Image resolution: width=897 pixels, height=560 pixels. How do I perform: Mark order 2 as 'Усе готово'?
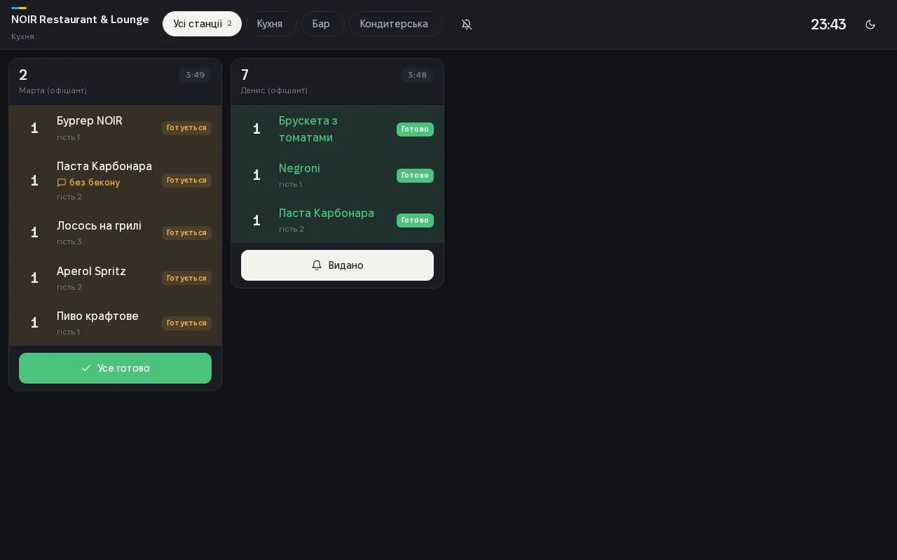(x=115, y=368)
